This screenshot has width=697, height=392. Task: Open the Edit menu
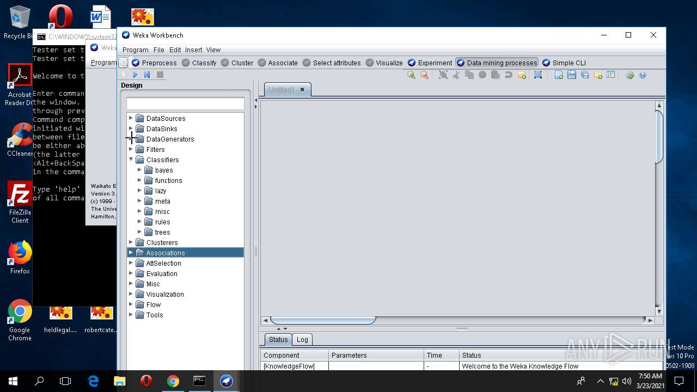175,50
